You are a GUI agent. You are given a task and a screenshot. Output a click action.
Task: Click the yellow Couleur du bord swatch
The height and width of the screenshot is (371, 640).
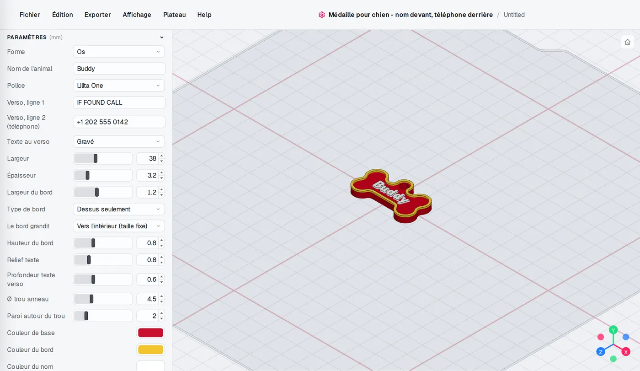[x=151, y=349]
